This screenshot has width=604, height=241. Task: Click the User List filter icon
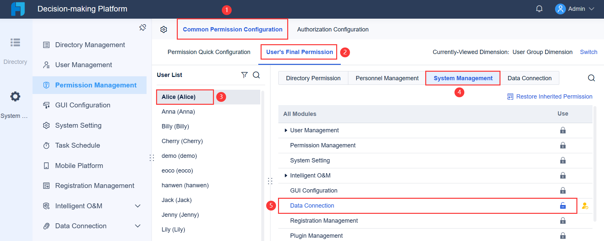[244, 75]
